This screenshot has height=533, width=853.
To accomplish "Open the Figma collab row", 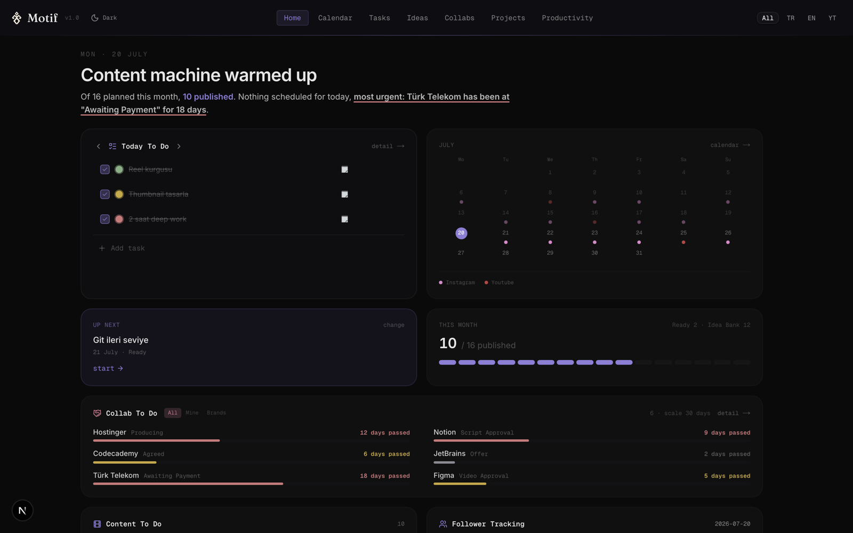I will click(x=592, y=478).
